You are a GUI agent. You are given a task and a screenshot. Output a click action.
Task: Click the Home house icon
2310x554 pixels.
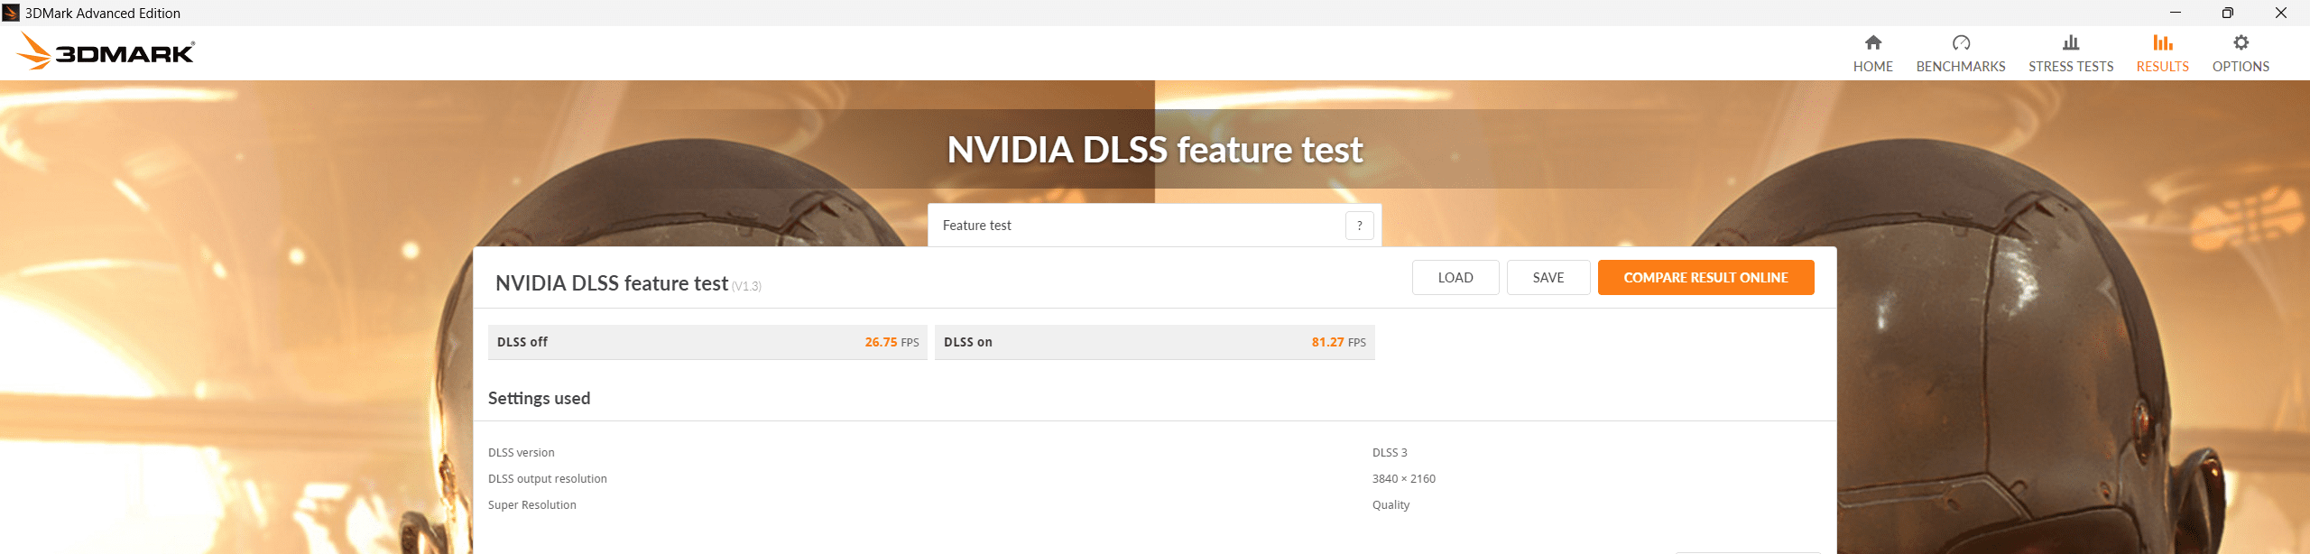pyautogui.click(x=1873, y=42)
